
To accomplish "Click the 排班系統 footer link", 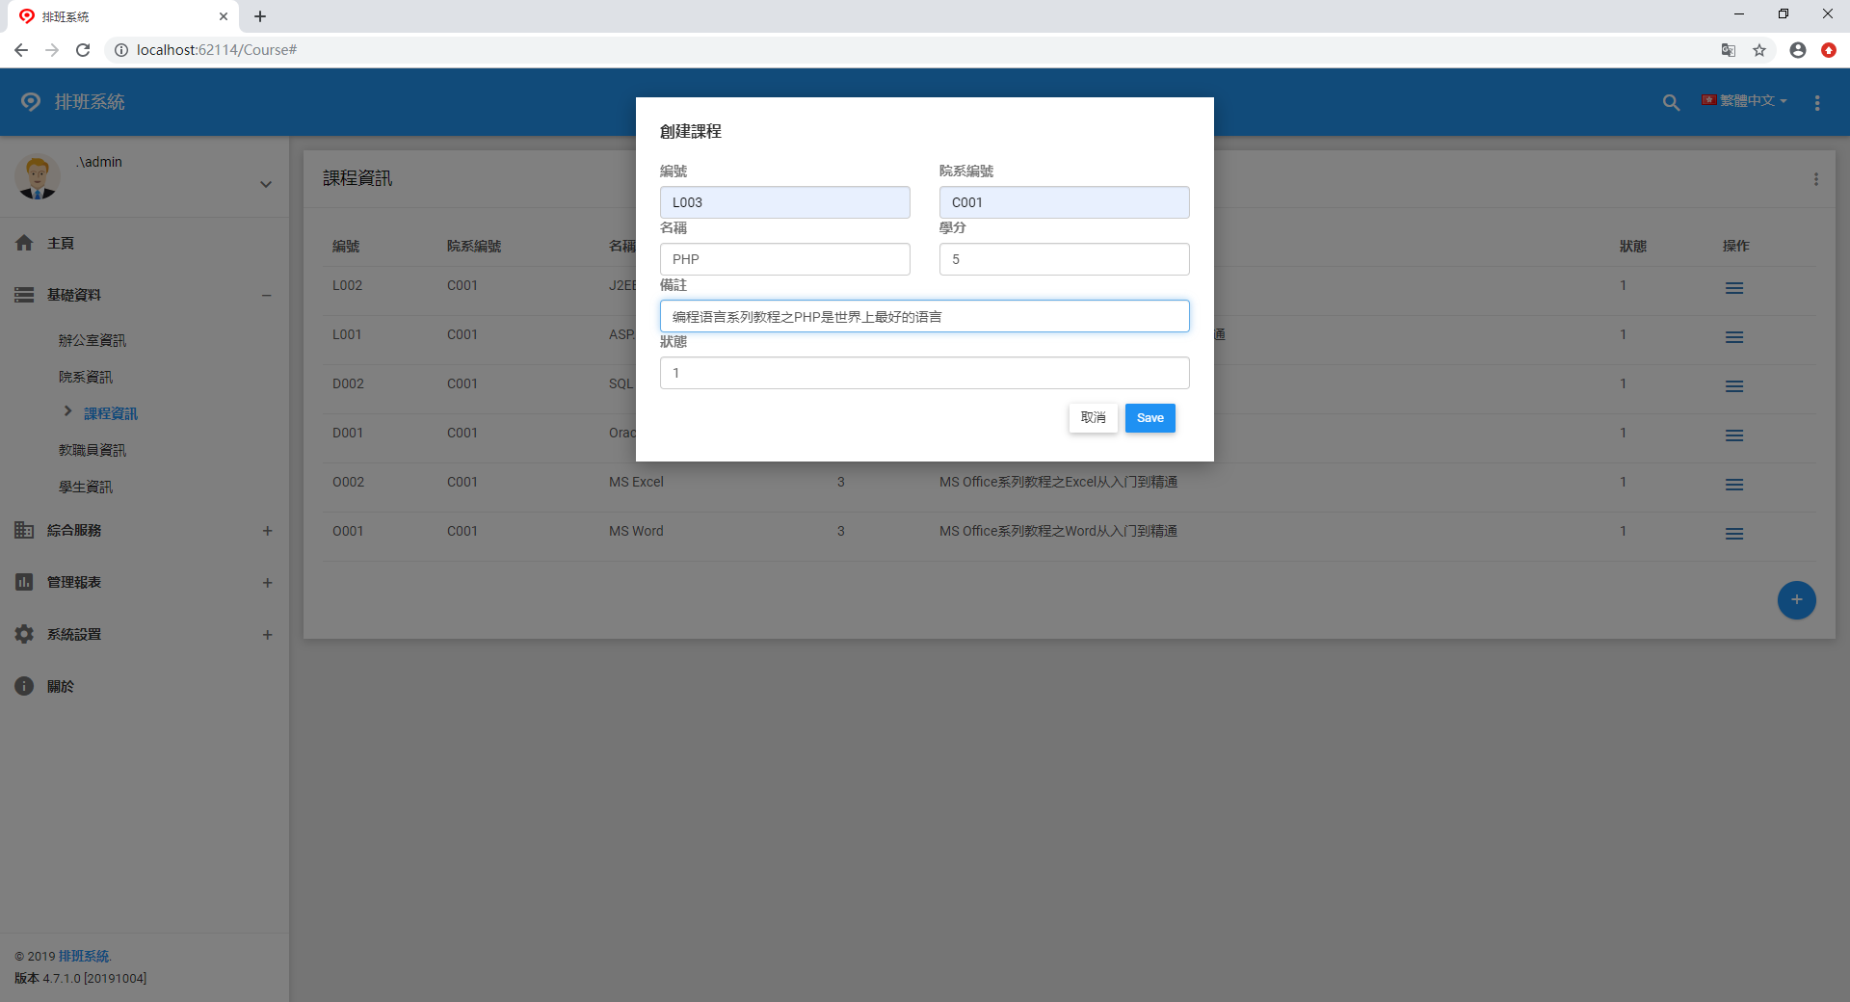I will [x=84, y=956].
